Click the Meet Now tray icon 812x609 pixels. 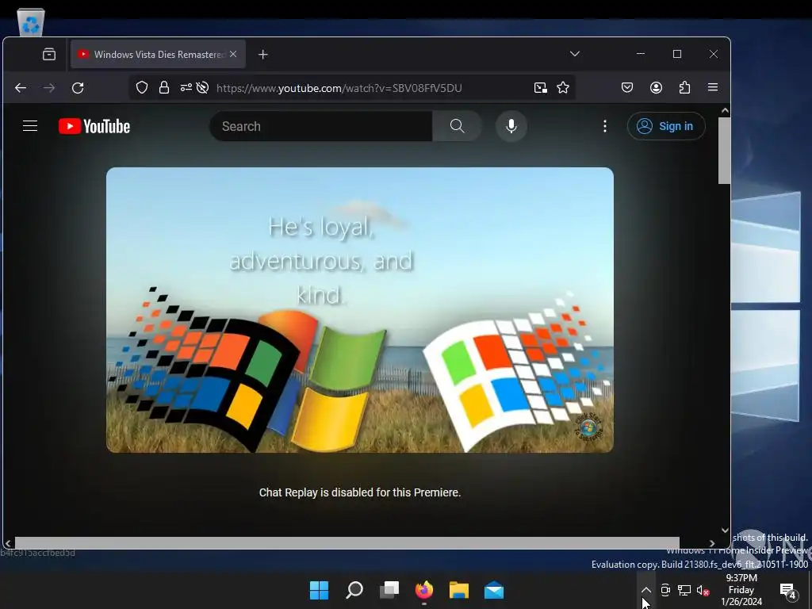click(665, 590)
